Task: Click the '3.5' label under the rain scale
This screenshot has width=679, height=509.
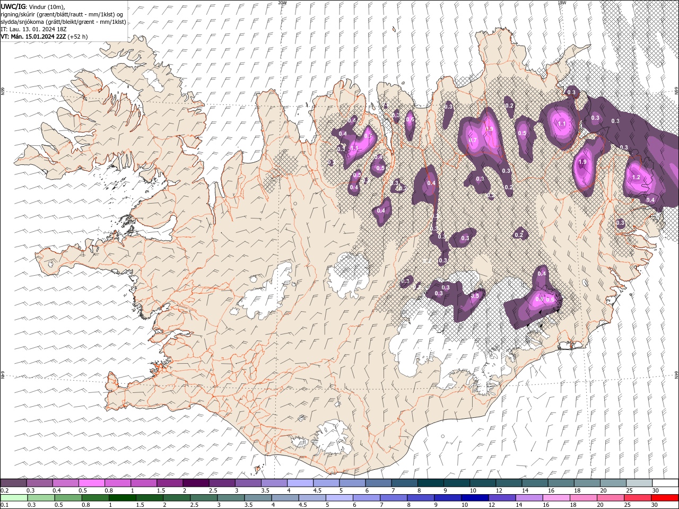Action: [248, 505]
